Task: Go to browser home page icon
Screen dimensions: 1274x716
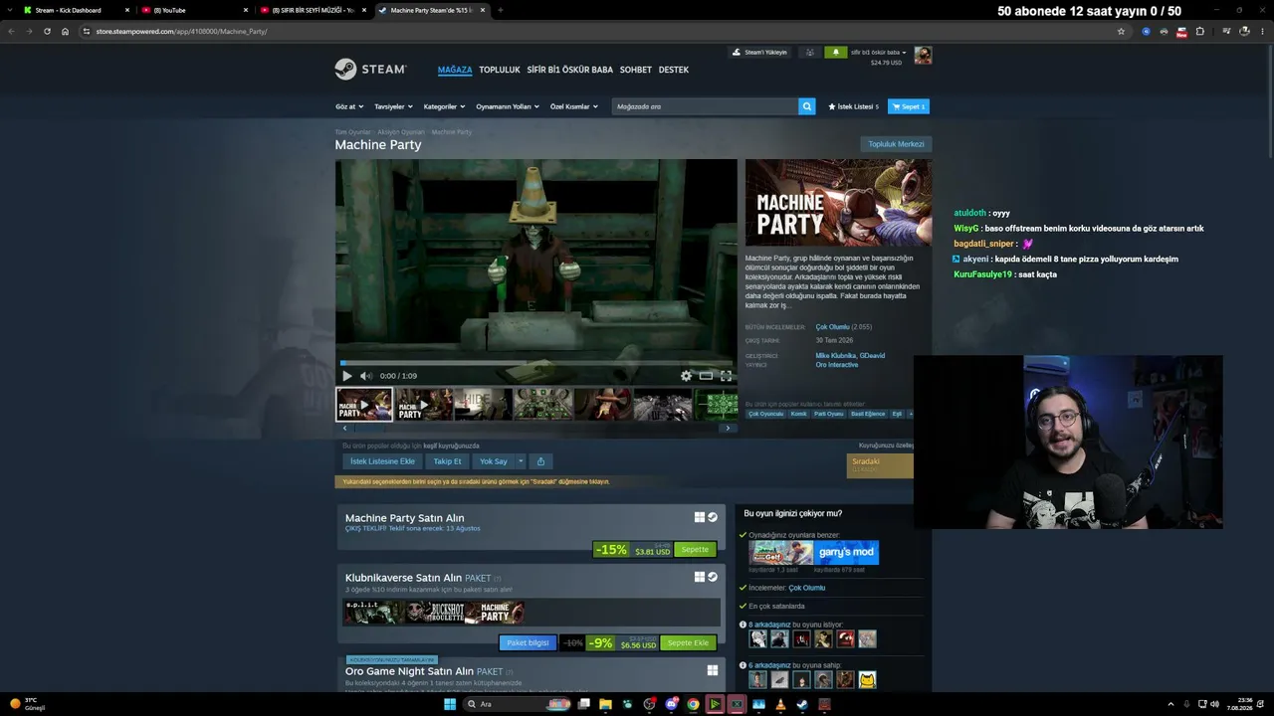Action: [x=66, y=31]
